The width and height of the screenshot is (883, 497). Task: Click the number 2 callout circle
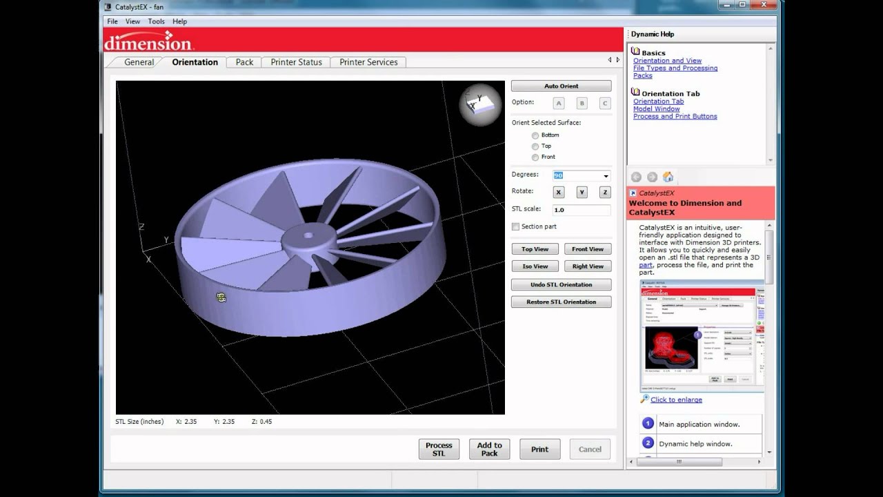(648, 443)
